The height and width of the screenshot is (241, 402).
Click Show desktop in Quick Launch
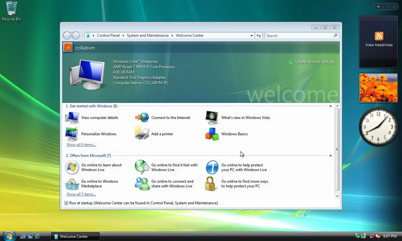[x=23, y=236]
